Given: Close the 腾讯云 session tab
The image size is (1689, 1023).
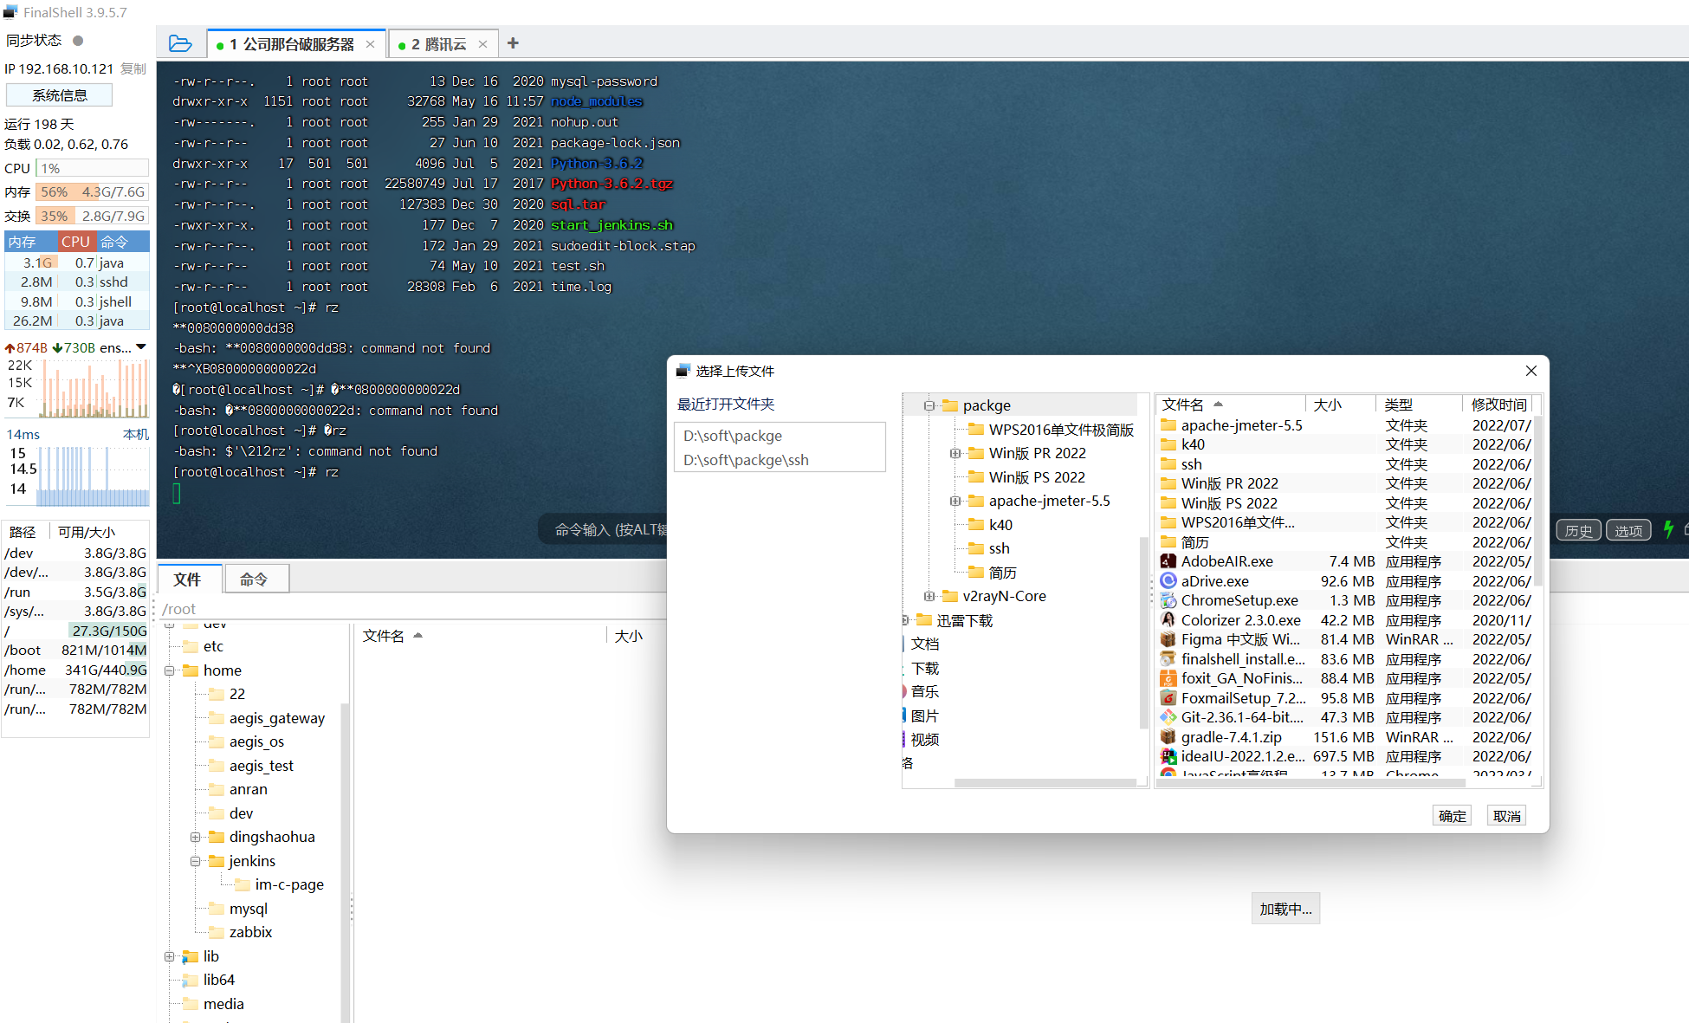Looking at the screenshot, I should pos(482,44).
